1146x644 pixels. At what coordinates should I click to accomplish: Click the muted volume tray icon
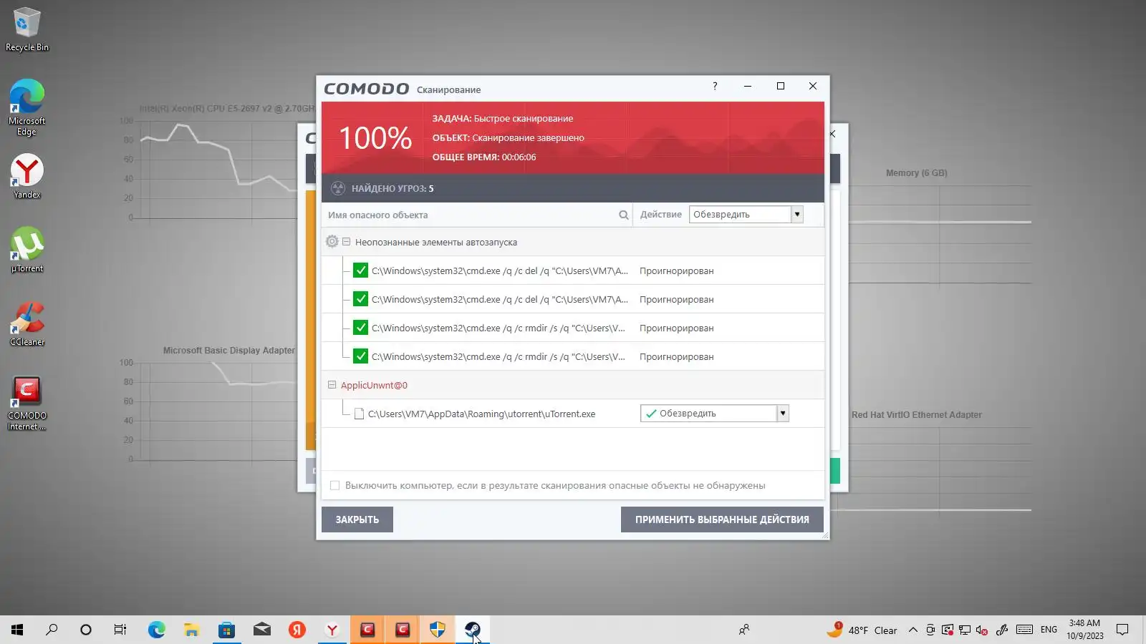(982, 630)
